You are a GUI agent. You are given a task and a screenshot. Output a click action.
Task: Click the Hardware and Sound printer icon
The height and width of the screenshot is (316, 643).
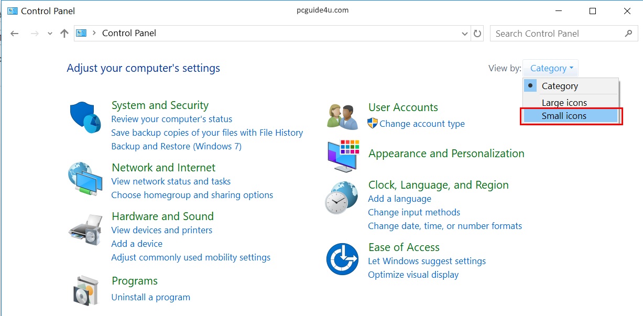point(85,229)
